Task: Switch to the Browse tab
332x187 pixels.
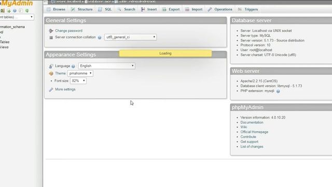Action: pos(56,9)
